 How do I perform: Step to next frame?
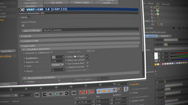pyautogui.click(x=61, y=94)
